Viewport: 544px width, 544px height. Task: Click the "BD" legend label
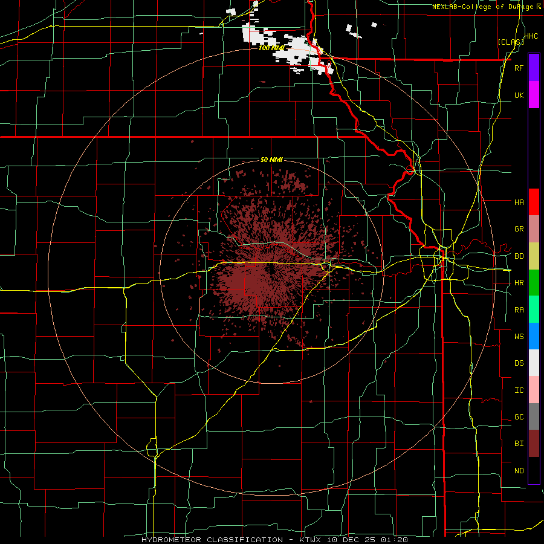click(519, 256)
